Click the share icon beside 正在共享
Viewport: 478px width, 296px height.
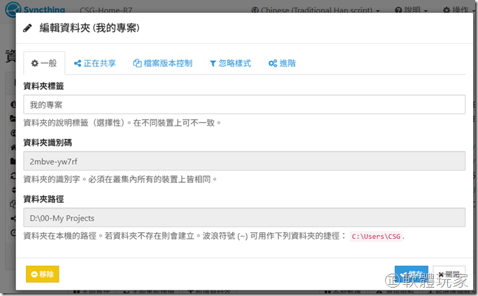(x=77, y=64)
